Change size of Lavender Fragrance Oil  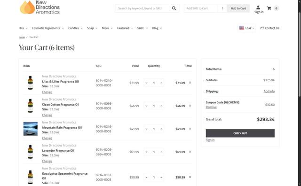47,161
